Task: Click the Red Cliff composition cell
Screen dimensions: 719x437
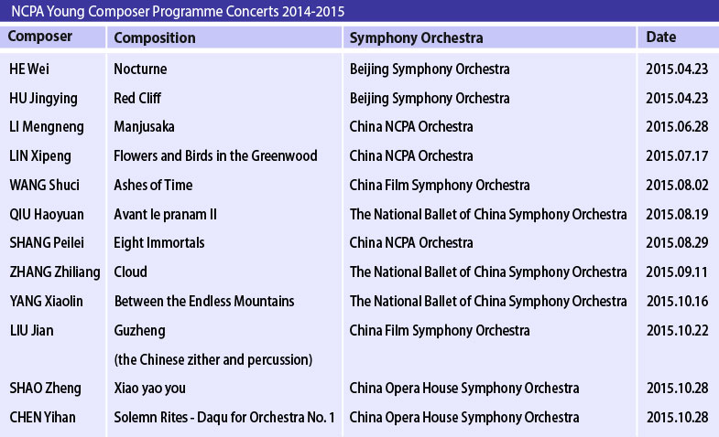Action: (x=137, y=98)
